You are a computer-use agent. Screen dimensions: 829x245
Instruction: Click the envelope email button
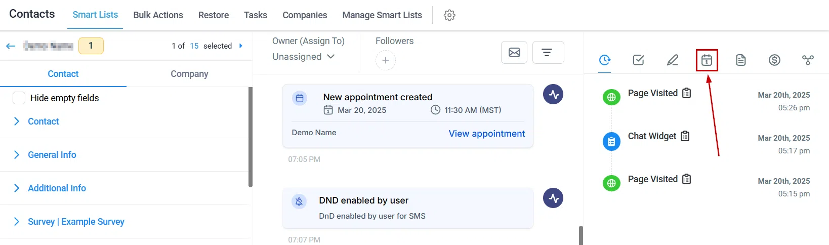point(514,52)
